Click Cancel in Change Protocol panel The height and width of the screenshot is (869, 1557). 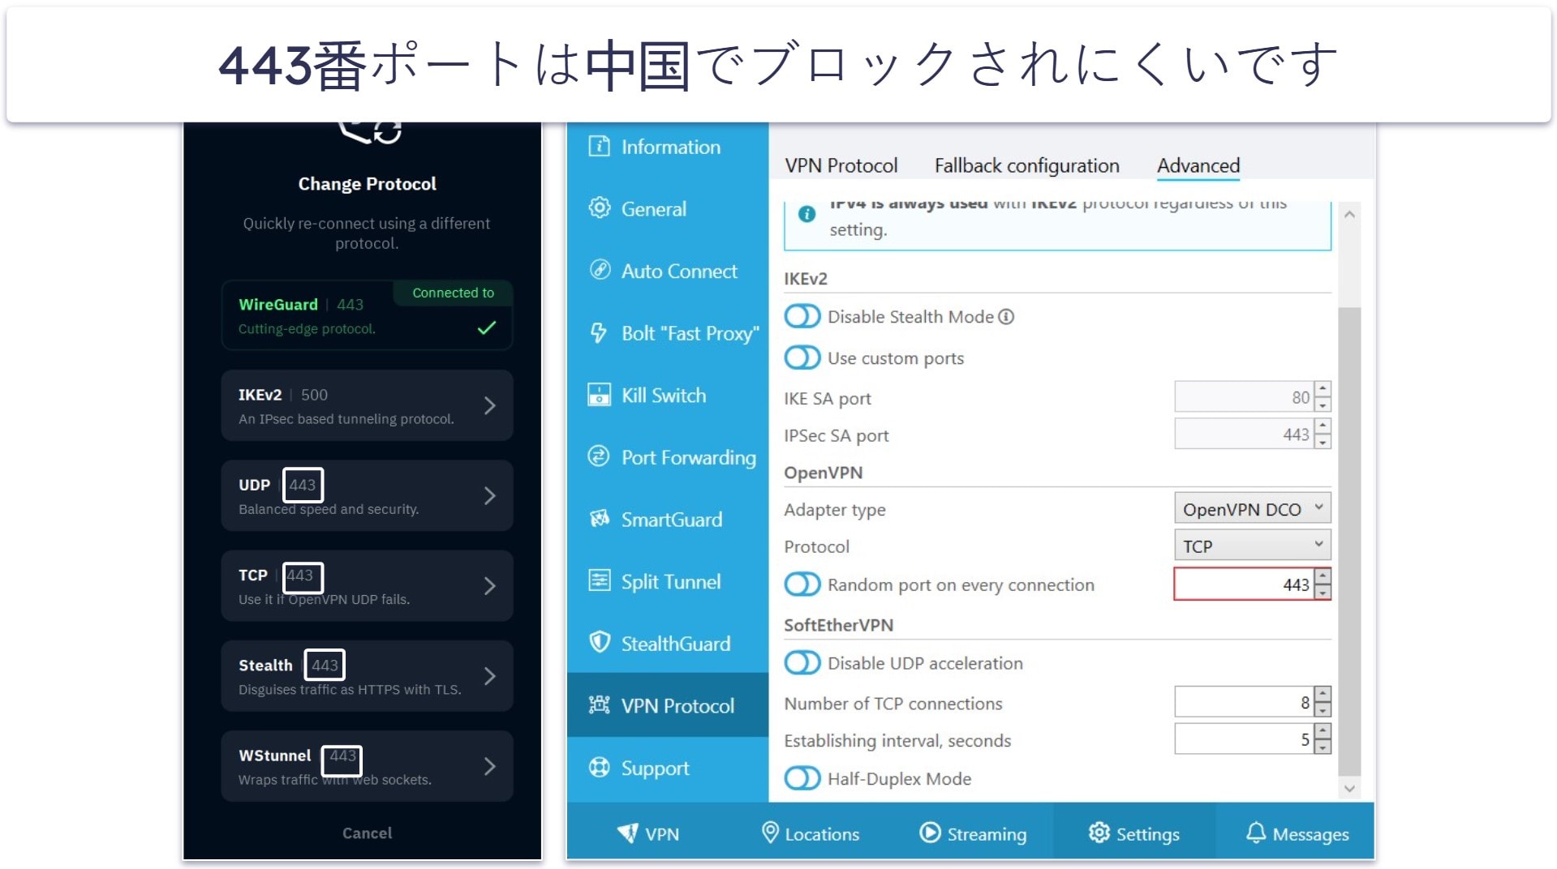click(x=367, y=833)
